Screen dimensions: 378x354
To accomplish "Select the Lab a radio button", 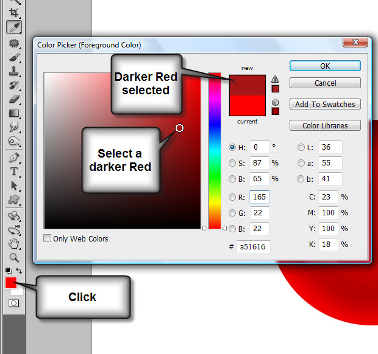I will coord(301,163).
